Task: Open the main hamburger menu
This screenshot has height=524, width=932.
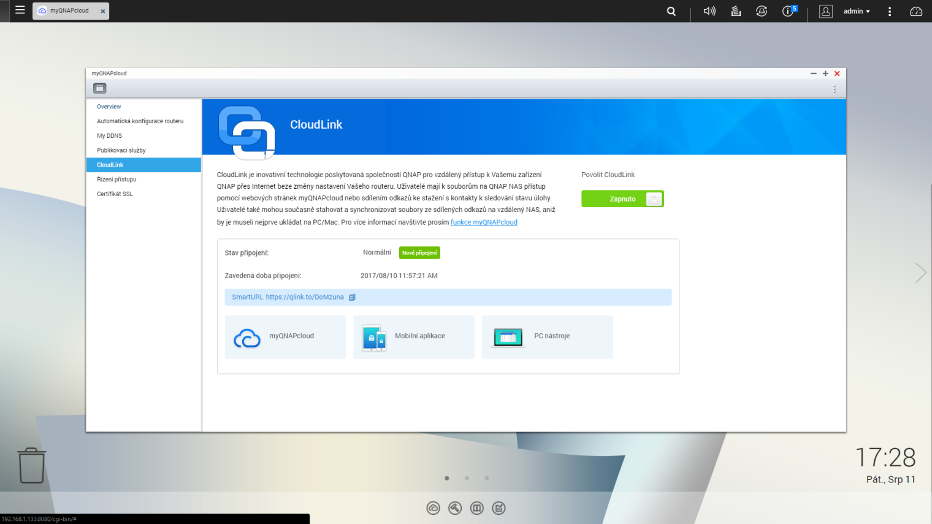Action: coord(20,10)
